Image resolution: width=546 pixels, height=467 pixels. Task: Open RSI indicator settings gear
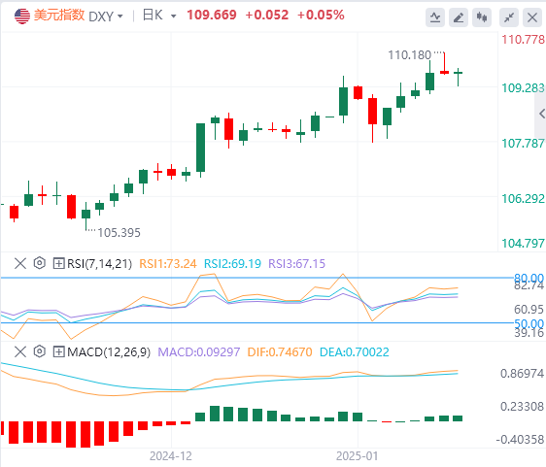(x=40, y=263)
